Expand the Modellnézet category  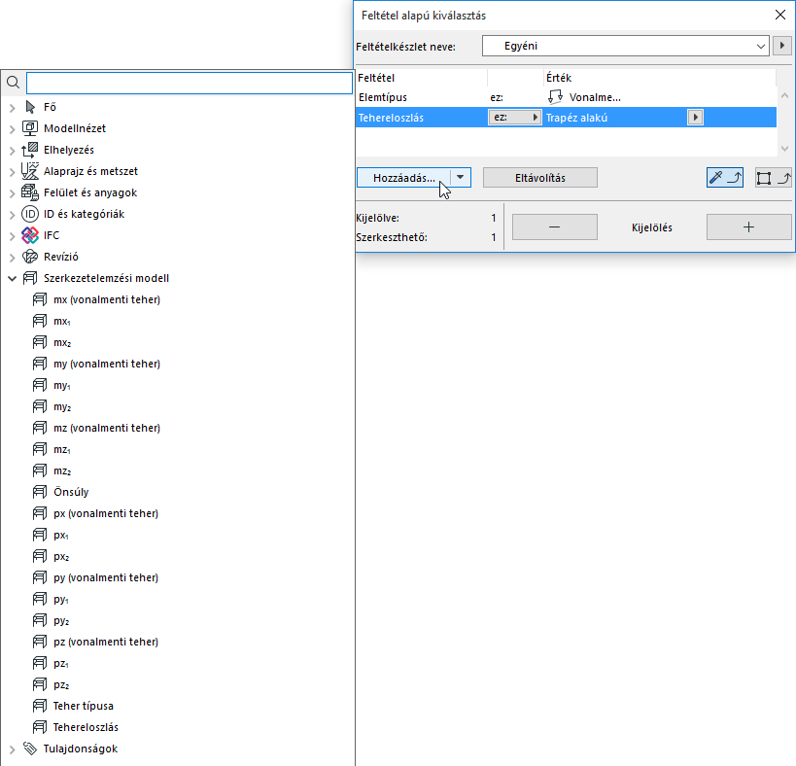13,129
